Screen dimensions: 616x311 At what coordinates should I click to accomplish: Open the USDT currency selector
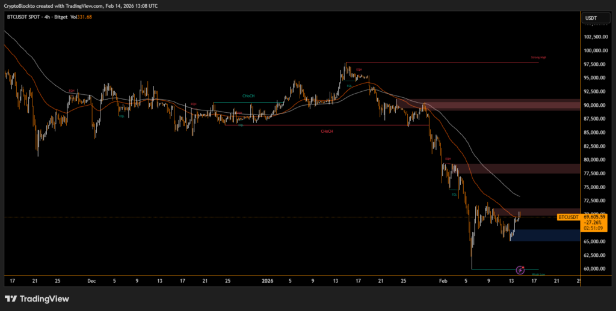pos(591,18)
